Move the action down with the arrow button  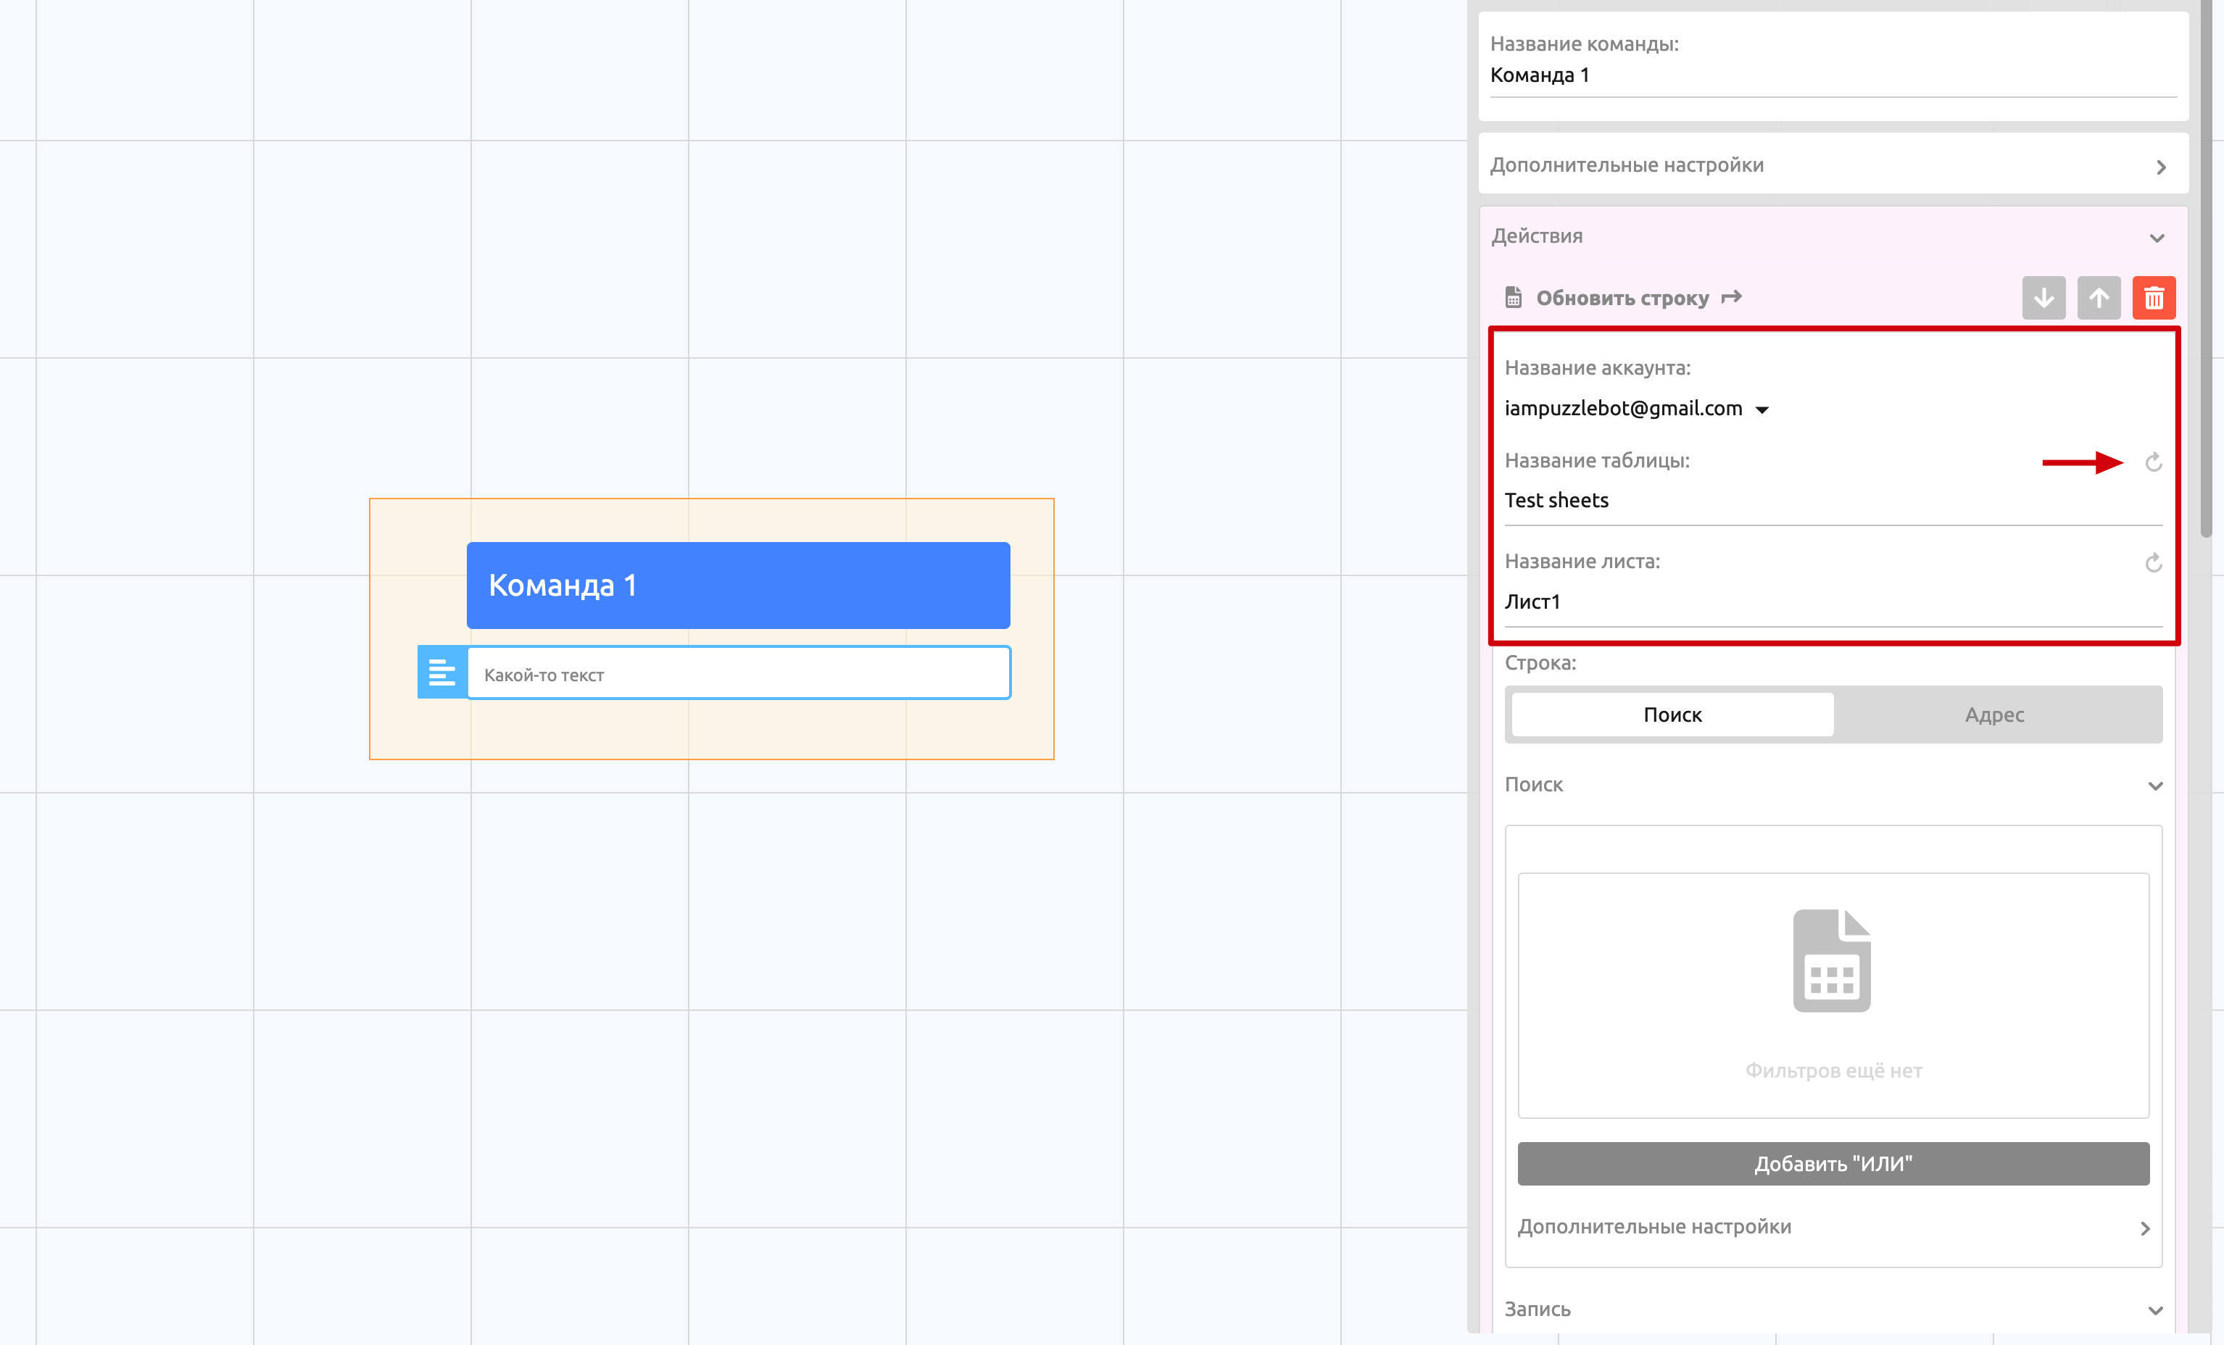(2043, 298)
